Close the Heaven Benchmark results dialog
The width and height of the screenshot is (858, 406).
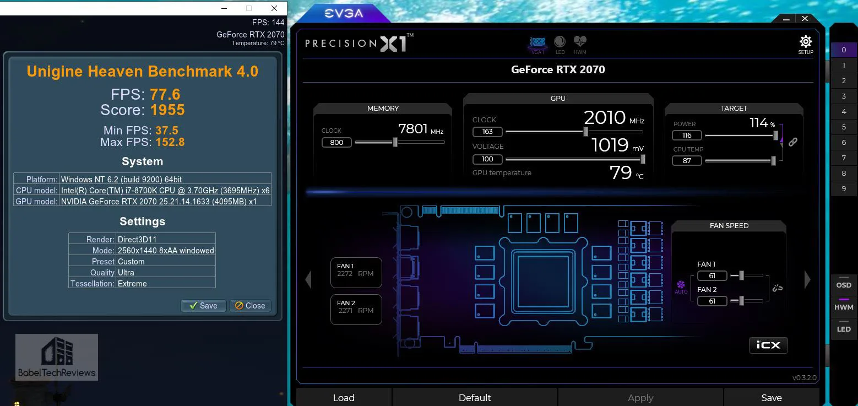point(250,306)
